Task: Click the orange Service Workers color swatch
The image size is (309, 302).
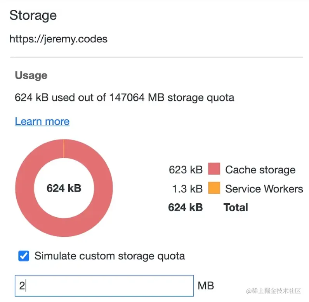Action: [214, 189]
